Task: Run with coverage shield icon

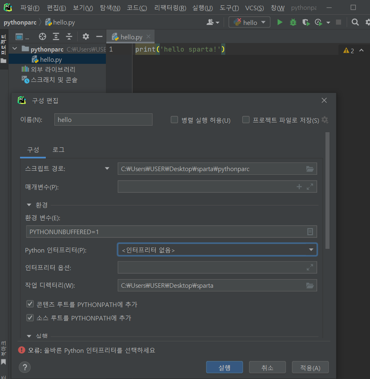Action: point(306,23)
